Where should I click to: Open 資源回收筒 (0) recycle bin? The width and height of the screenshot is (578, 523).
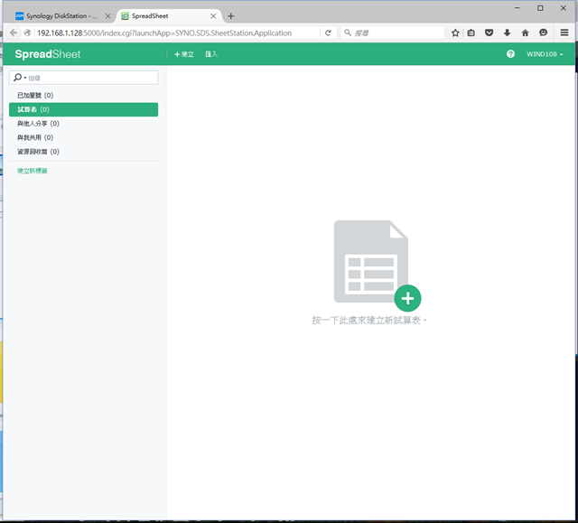pyautogui.click(x=83, y=152)
